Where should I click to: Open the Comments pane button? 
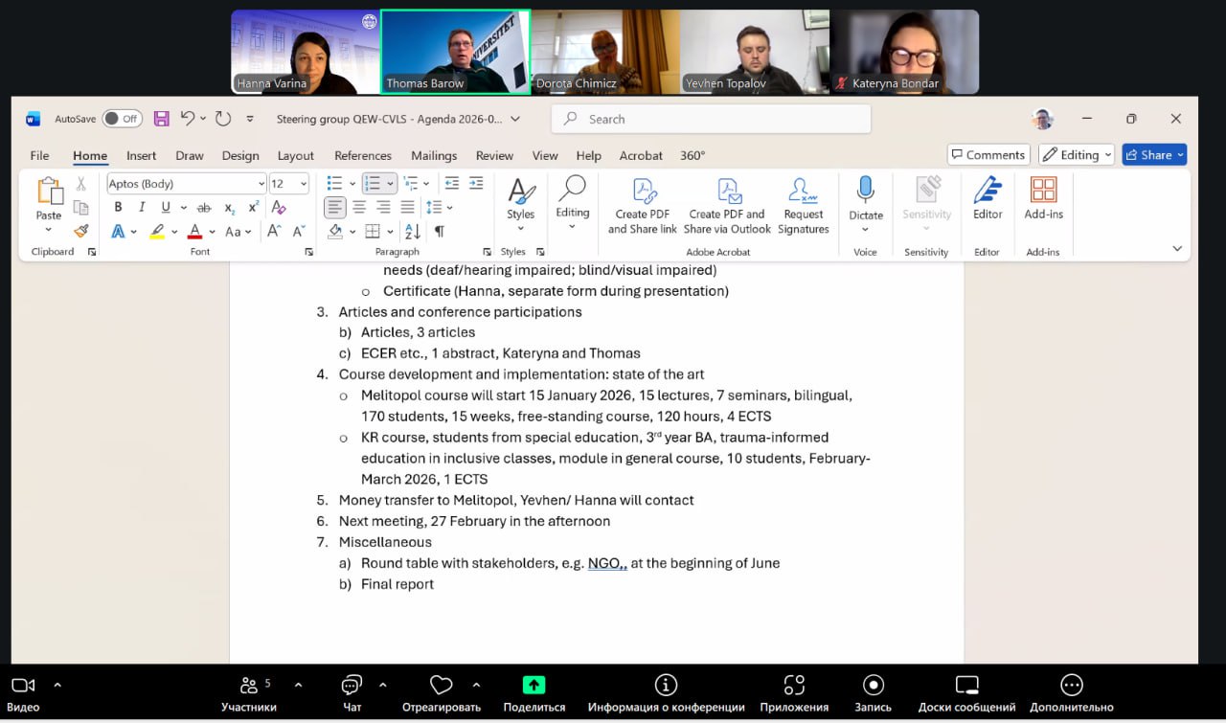988,155
